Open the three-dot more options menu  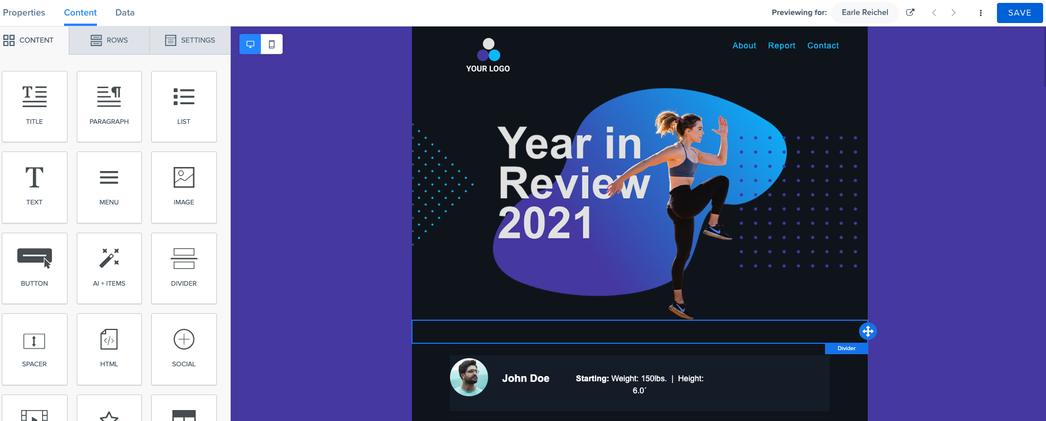tap(980, 13)
